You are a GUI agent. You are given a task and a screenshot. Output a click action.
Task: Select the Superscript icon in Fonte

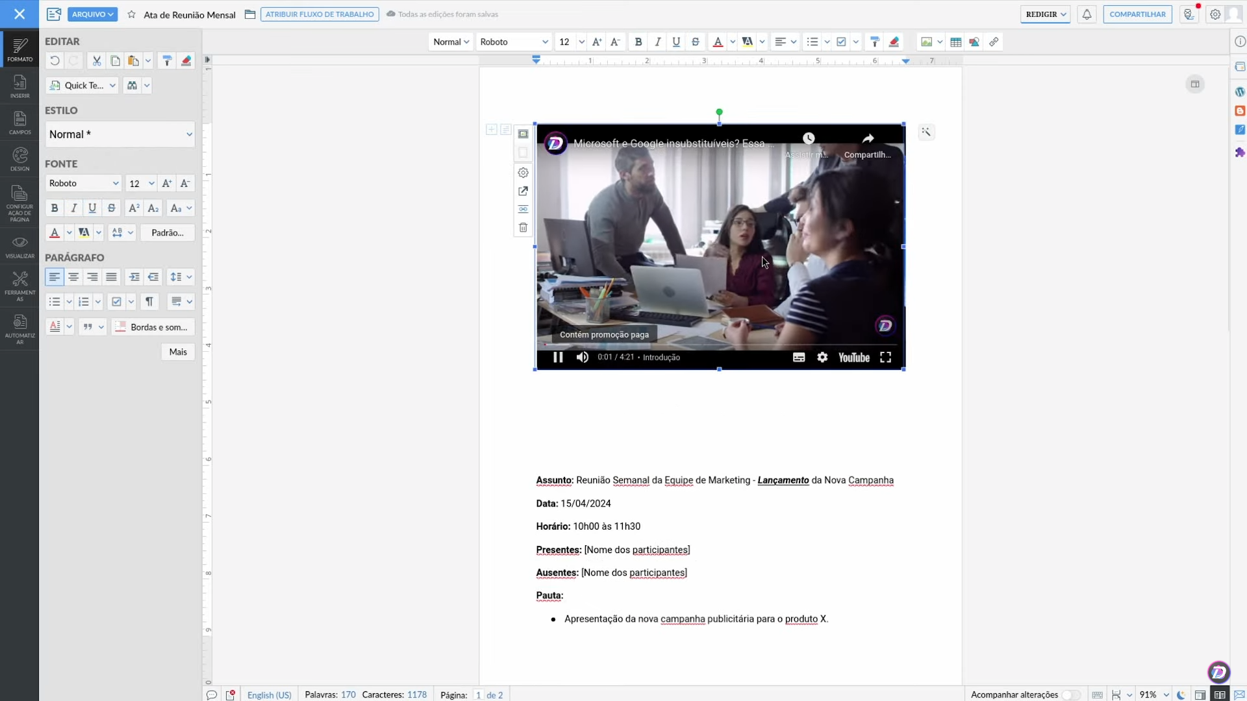(134, 208)
